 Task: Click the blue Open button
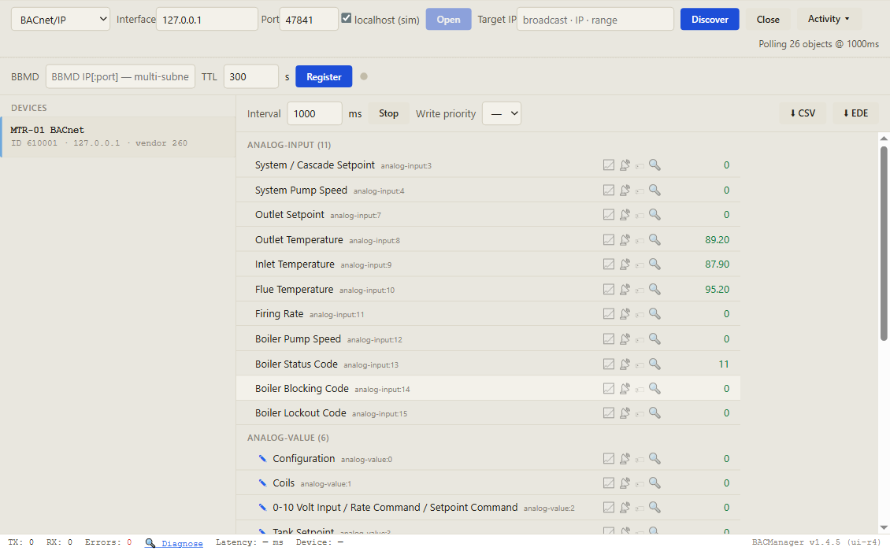(x=448, y=20)
